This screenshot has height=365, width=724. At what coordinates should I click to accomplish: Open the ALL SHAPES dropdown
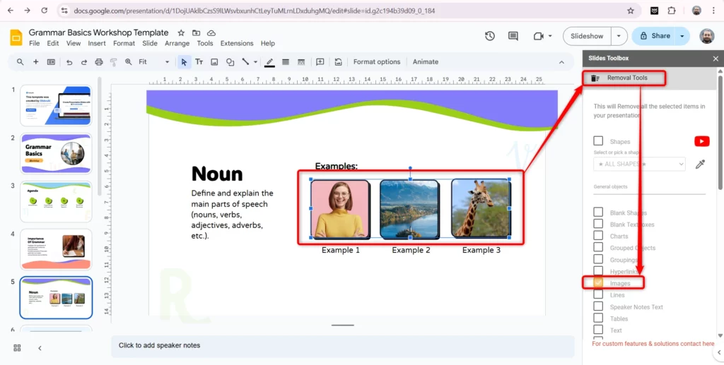coord(639,164)
